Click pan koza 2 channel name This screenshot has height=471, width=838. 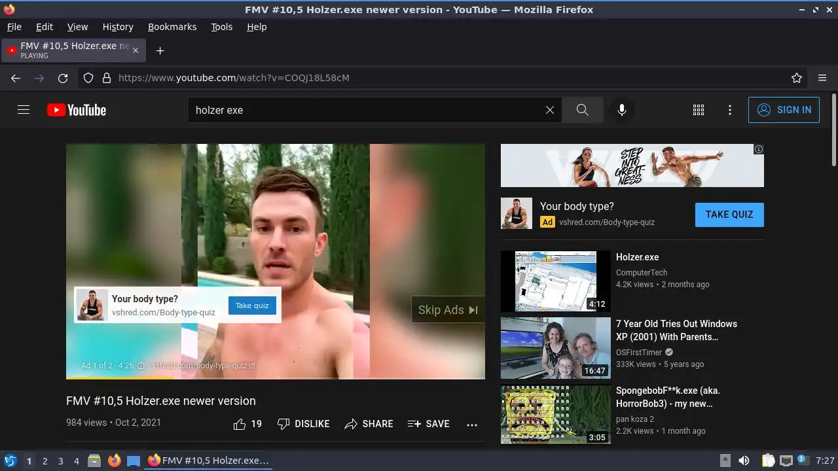click(x=635, y=419)
